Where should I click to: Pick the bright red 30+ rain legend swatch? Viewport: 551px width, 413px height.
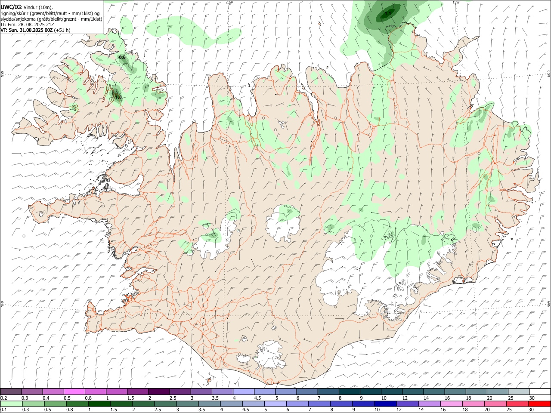539,404
